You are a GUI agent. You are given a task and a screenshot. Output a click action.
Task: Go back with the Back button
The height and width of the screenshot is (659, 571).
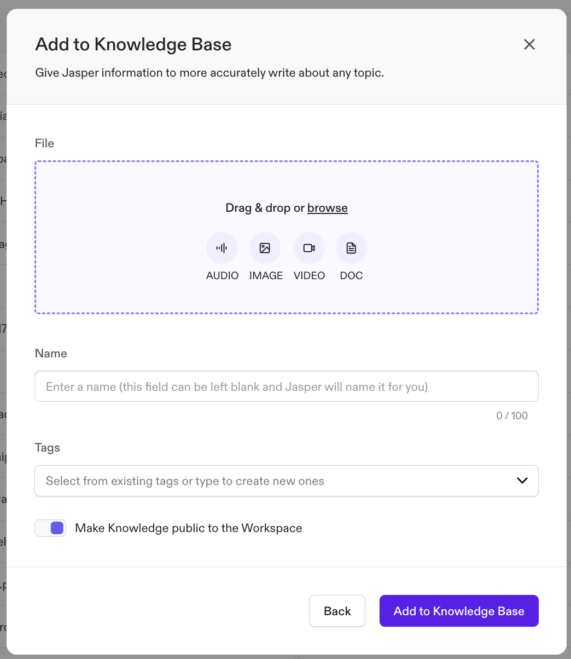337,611
